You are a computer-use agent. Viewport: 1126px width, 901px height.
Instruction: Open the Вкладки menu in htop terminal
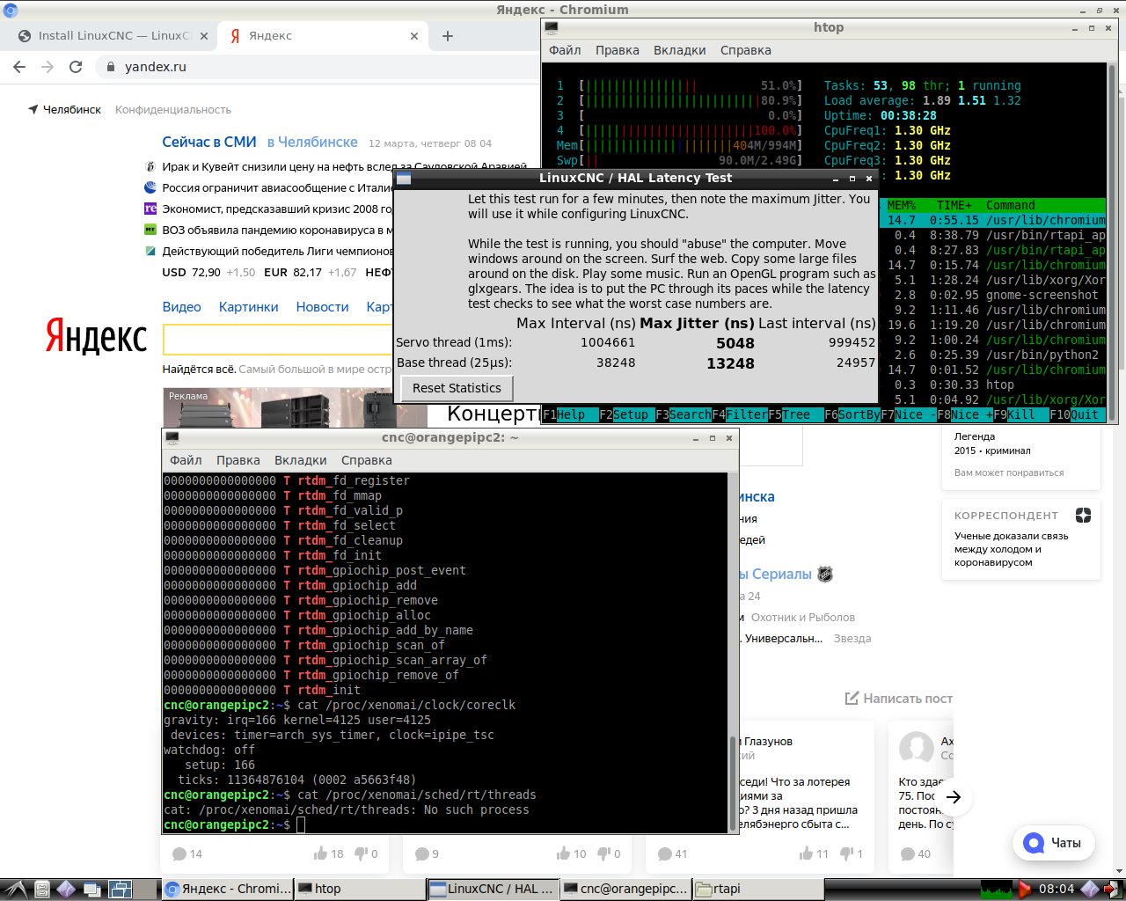pyautogui.click(x=679, y=50)
